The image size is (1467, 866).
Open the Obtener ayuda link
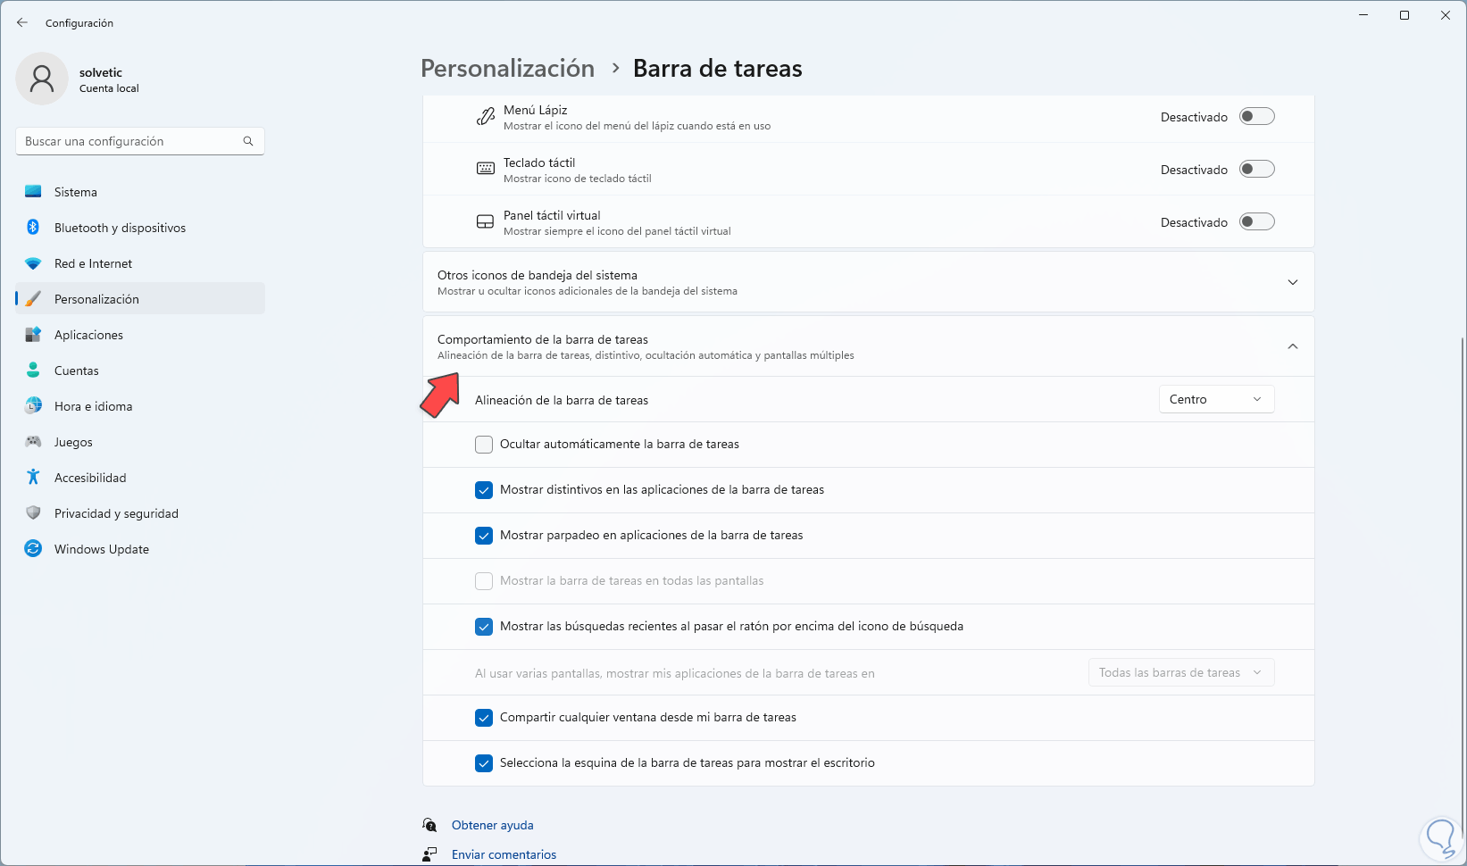pyautogui.click(x=492, y=825)
